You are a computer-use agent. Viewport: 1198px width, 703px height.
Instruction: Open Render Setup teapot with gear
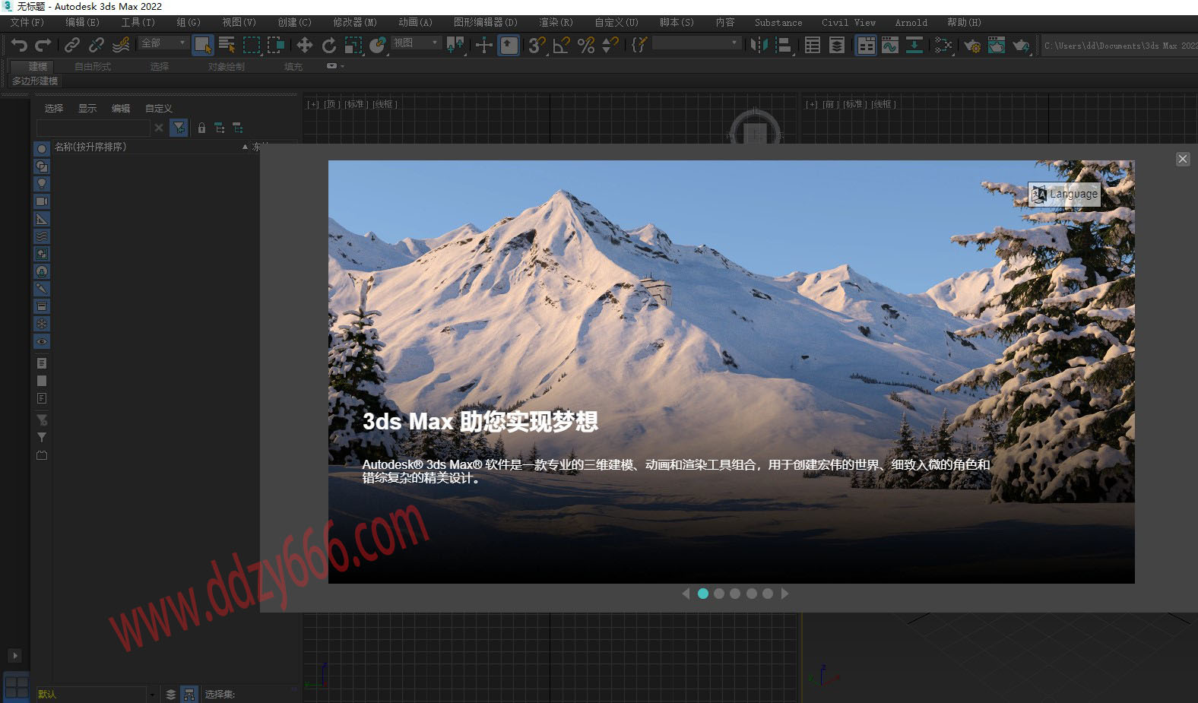(972, 45)
